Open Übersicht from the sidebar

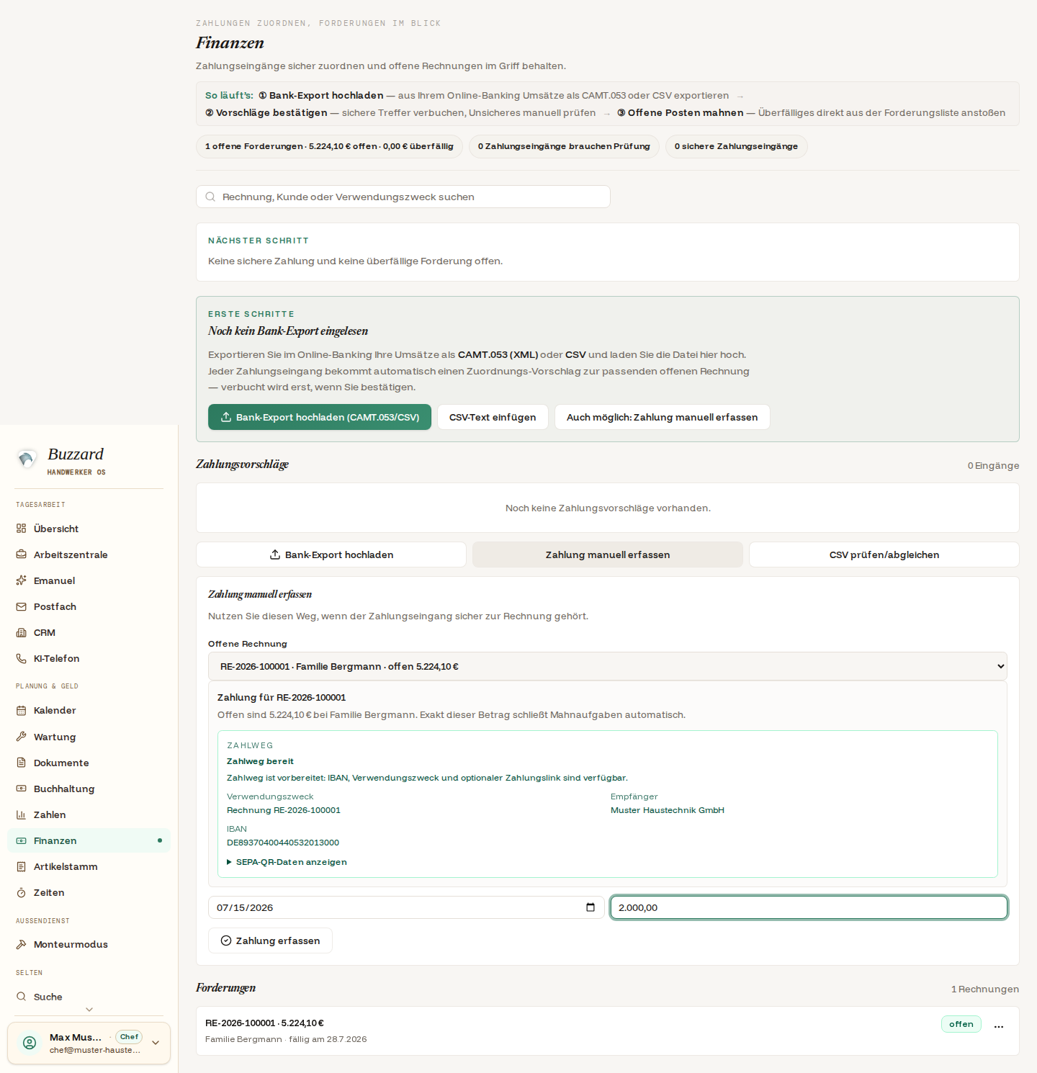(x=89, y=529)
